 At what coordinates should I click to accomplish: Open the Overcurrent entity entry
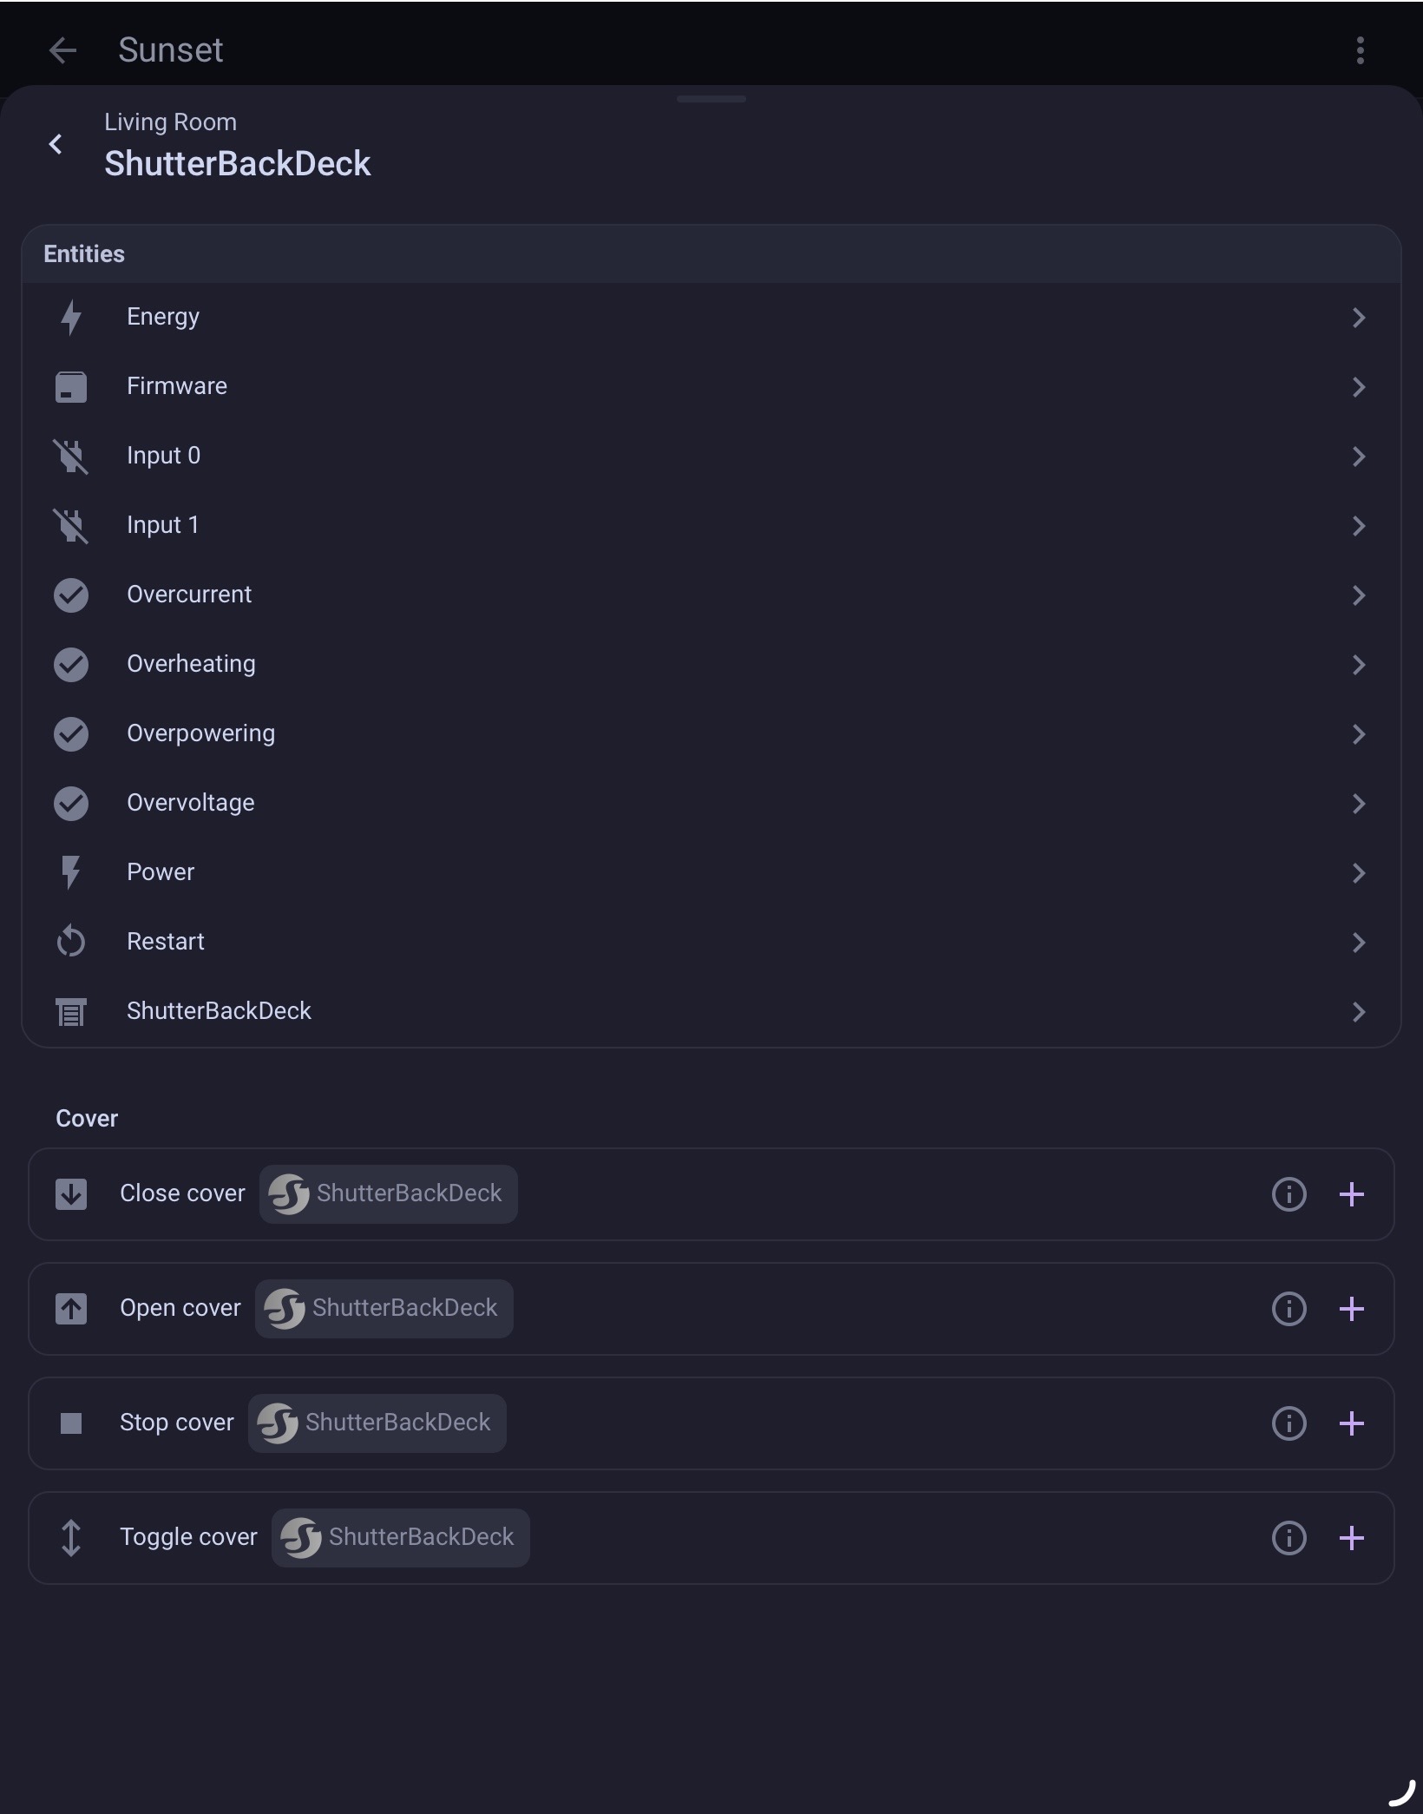pyautogui.click(x=711, y=595)
